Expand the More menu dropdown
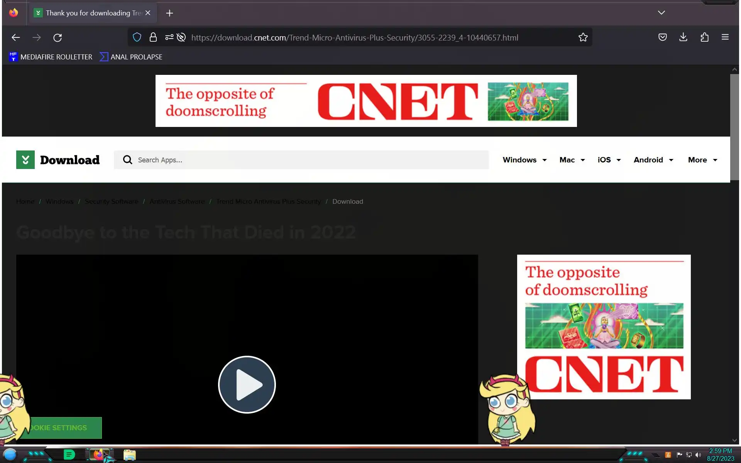The height and width of the screenshot is (463, 741). click(702, 160)
